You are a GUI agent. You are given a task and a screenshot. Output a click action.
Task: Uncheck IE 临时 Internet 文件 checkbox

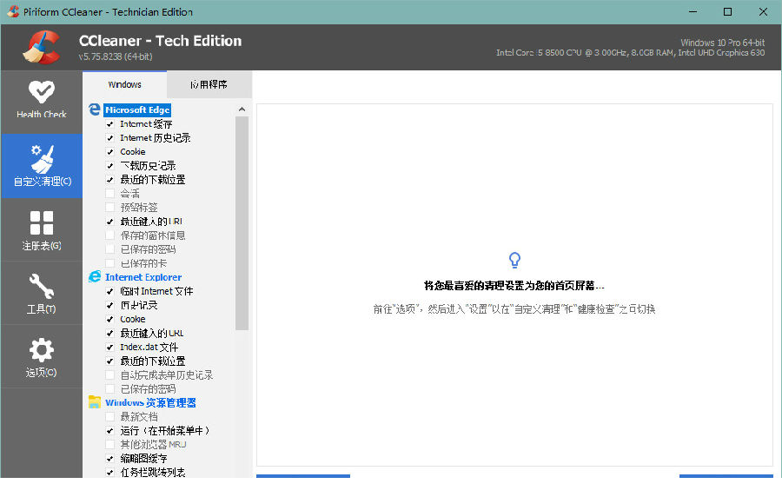[109, 291]
